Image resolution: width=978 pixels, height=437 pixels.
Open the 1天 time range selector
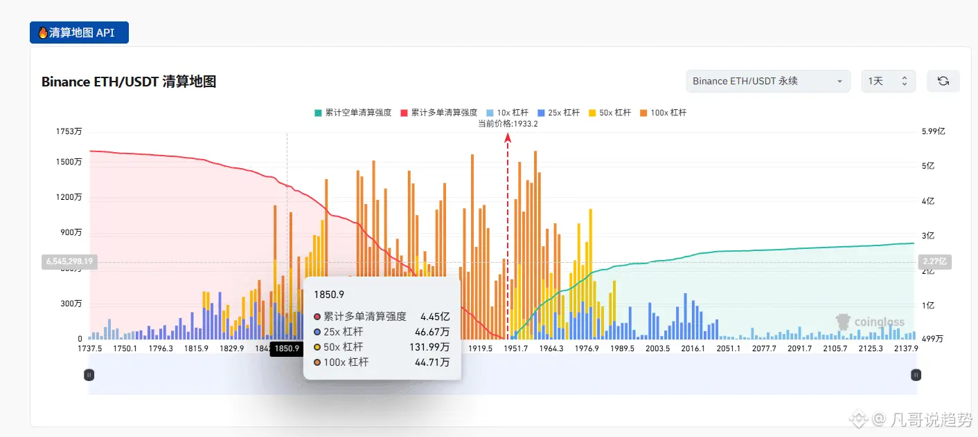point(888,81)
